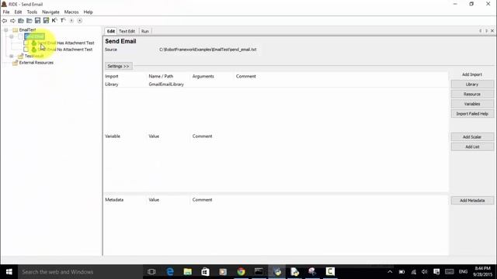Screen dimensions: 497x279
Task: Click the Variables import button
Action: click(x=472, y=104)
